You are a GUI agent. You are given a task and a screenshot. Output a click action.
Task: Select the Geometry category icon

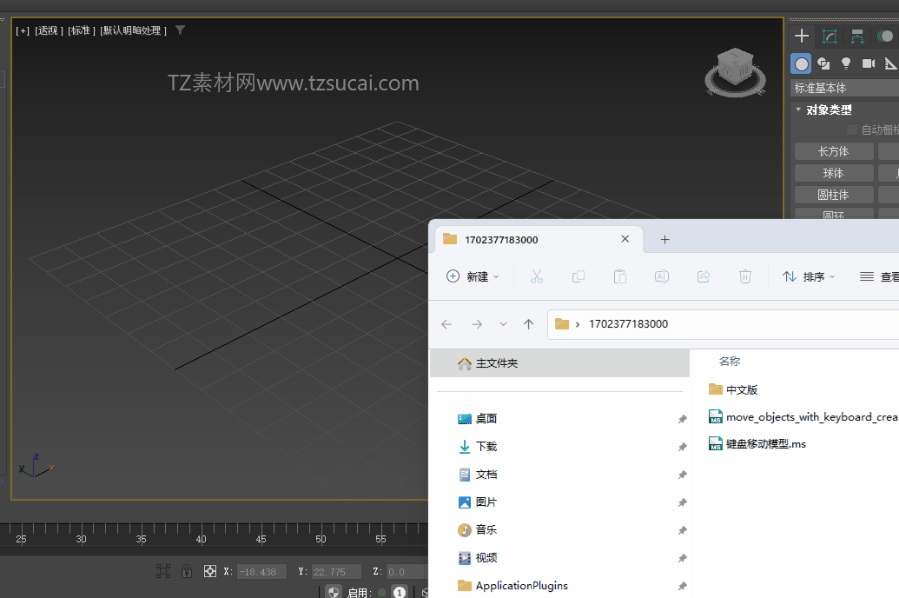pos(801,63)
